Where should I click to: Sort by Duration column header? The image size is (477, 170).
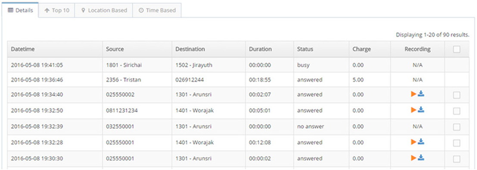(x=260, y=49)
